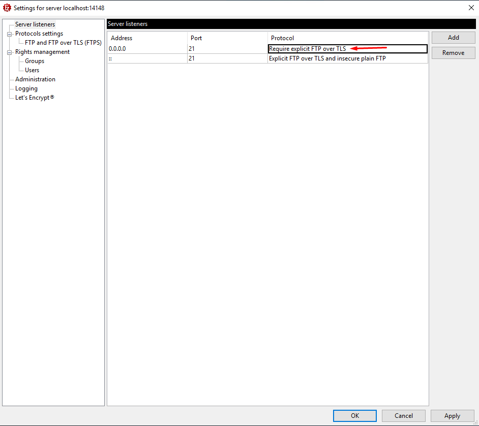Open FTP and FTP over TLS (FTPS) settings

[x=63, y=43]
